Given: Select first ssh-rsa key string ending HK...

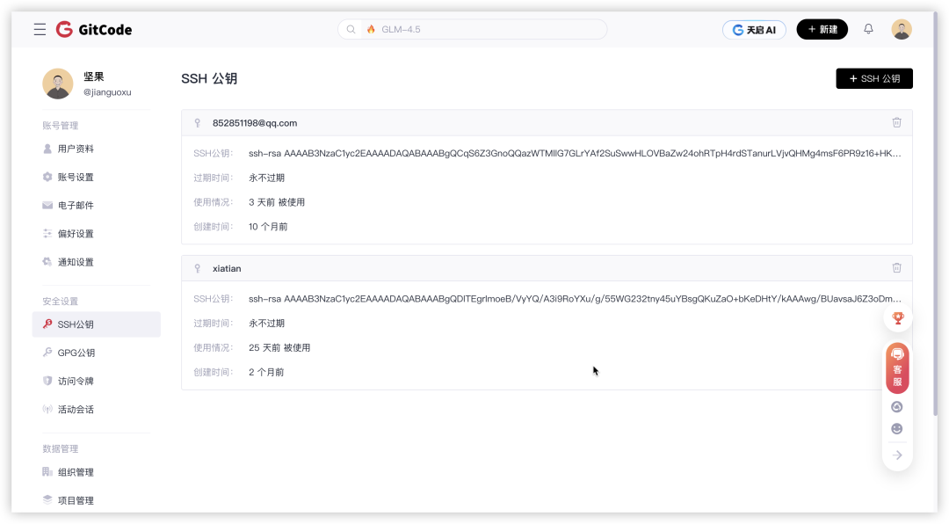Looking at the screenshot, I should coord(575,153).
